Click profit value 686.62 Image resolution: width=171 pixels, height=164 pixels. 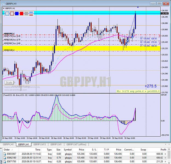tap(160, 158)
